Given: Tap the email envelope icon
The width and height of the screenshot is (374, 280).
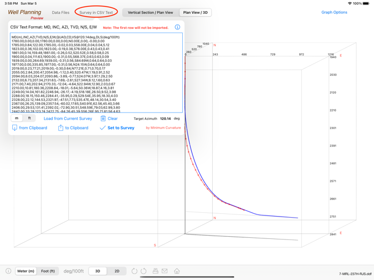Looking at the screenshot, I should click(x=165, y=271).
